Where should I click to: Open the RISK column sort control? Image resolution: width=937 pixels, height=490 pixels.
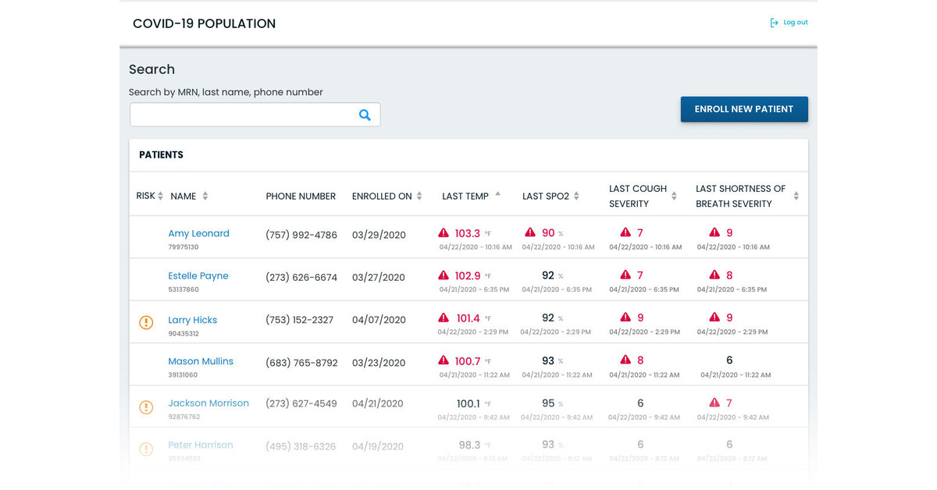160,196
